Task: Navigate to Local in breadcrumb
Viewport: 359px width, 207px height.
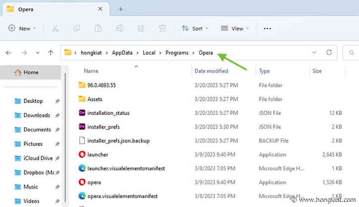Action: pyautogui.click(x=149, y=52)
